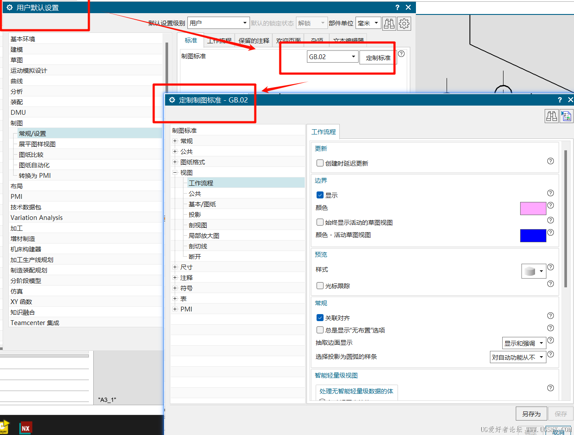This screenshot has width=574, height=435.
Task: Click the binoculars find icon in 用户默认设置 dialog
Action: [x=389, y=24]
